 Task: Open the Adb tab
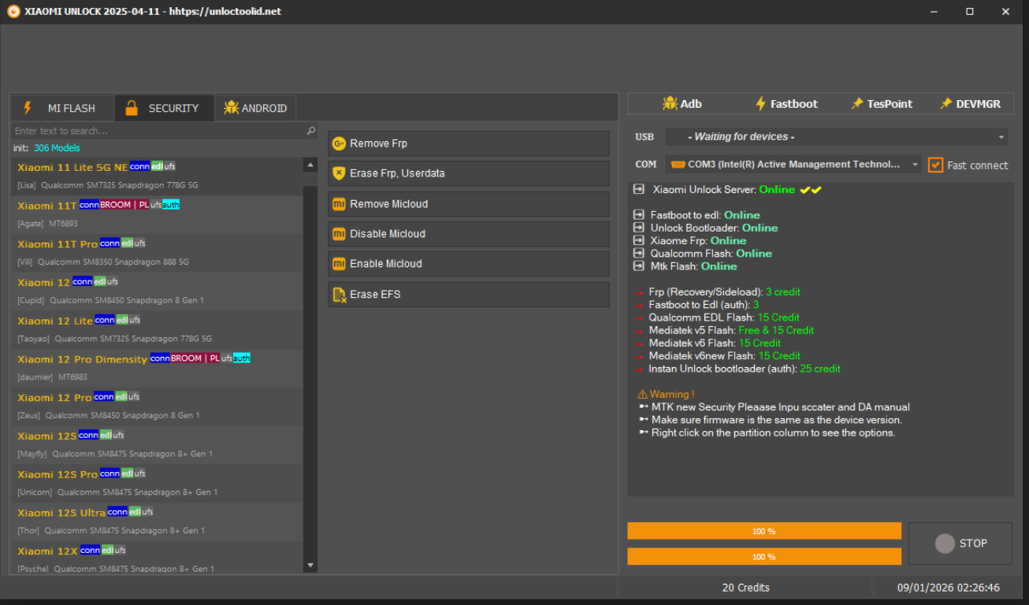pyautogui.click(x=682, y=103)
